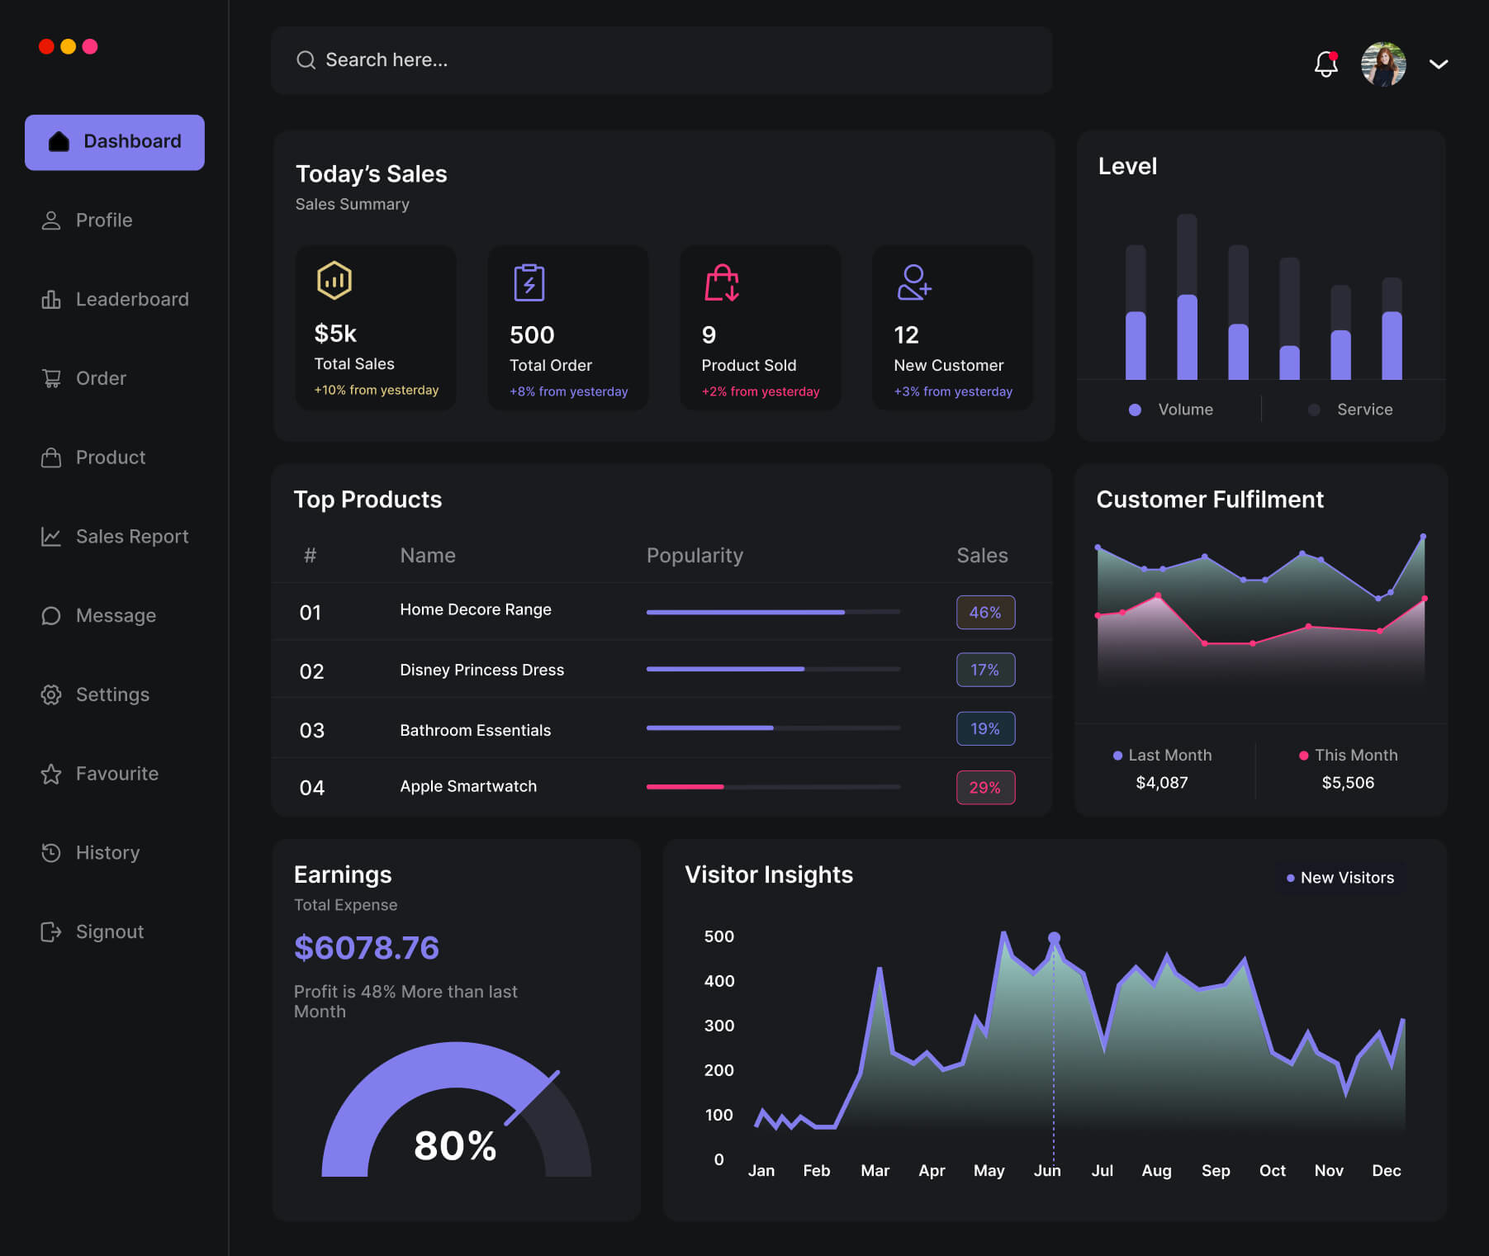Click the Total Order clipboard icon
Screen dimensions: 1489x1256
[x=529, y=282]
